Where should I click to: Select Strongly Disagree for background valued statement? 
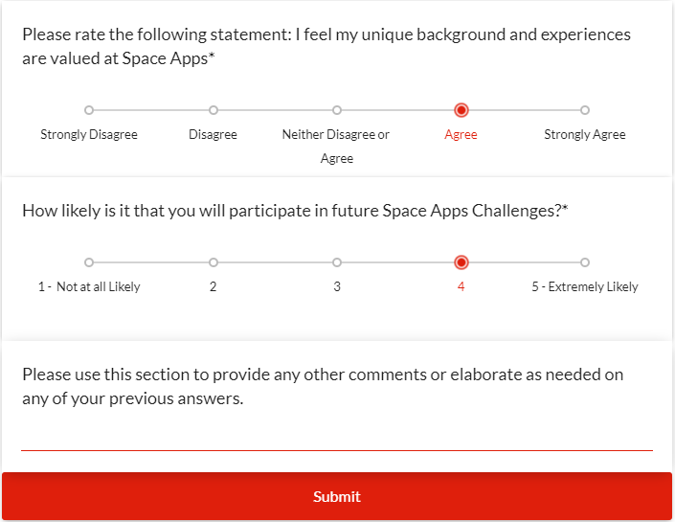(x=89, y=110)
